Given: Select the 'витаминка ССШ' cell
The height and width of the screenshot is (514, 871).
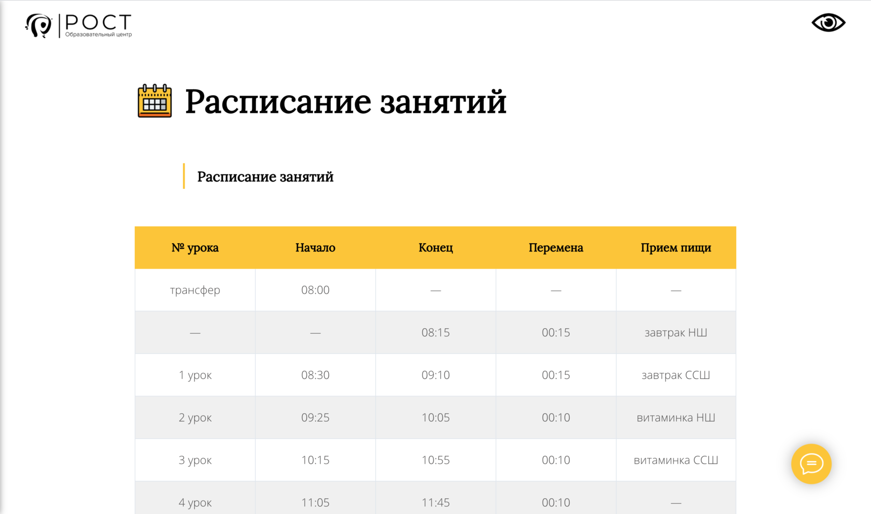Looking at the screenshot, I should pyautogui.click(x=676, y=460).
